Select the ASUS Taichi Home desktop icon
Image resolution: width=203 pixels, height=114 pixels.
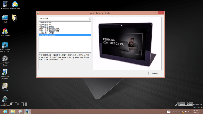[x=5, y=60]
